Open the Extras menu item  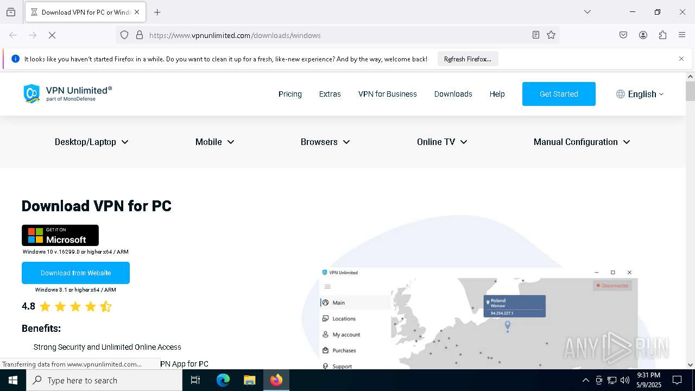(x=330, y=94)
